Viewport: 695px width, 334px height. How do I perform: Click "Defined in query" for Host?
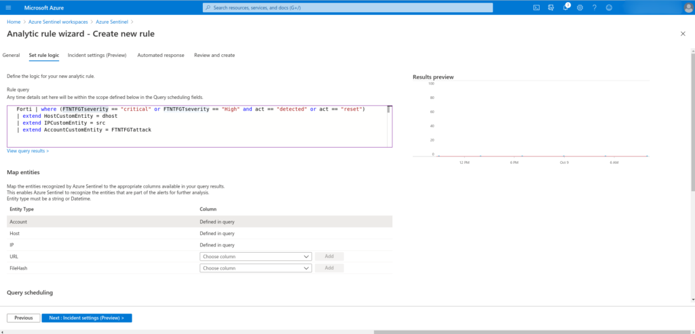(x=217, y=233)
